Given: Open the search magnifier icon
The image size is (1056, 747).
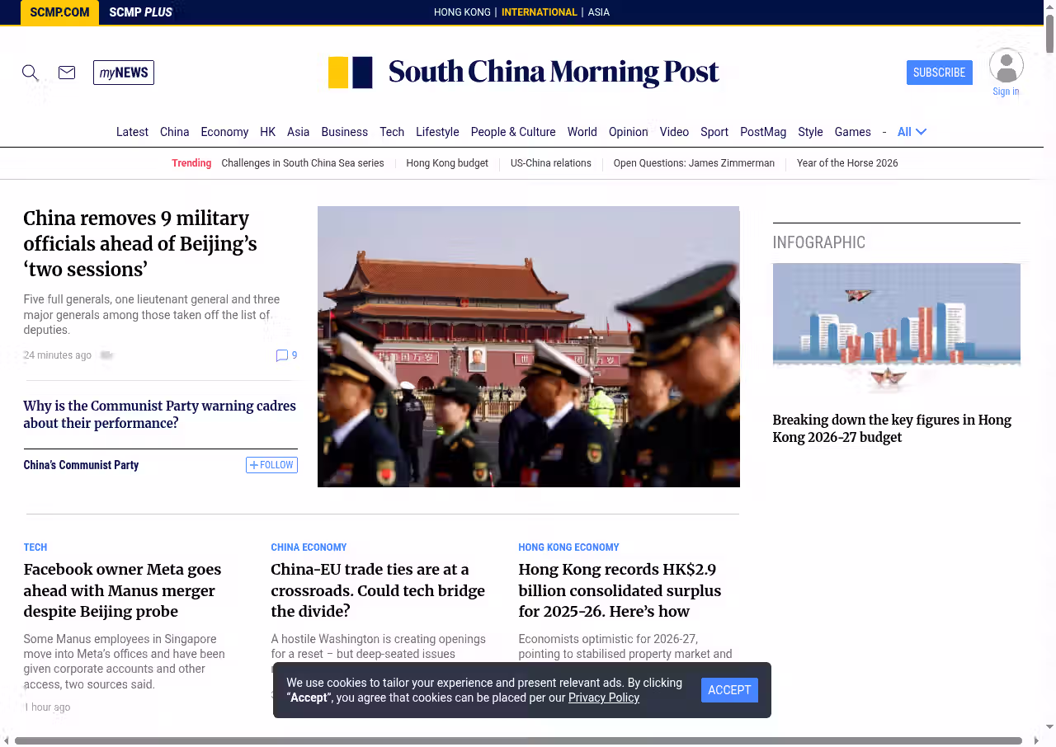Looking at the screenshot, I should (x=31, y=73).
